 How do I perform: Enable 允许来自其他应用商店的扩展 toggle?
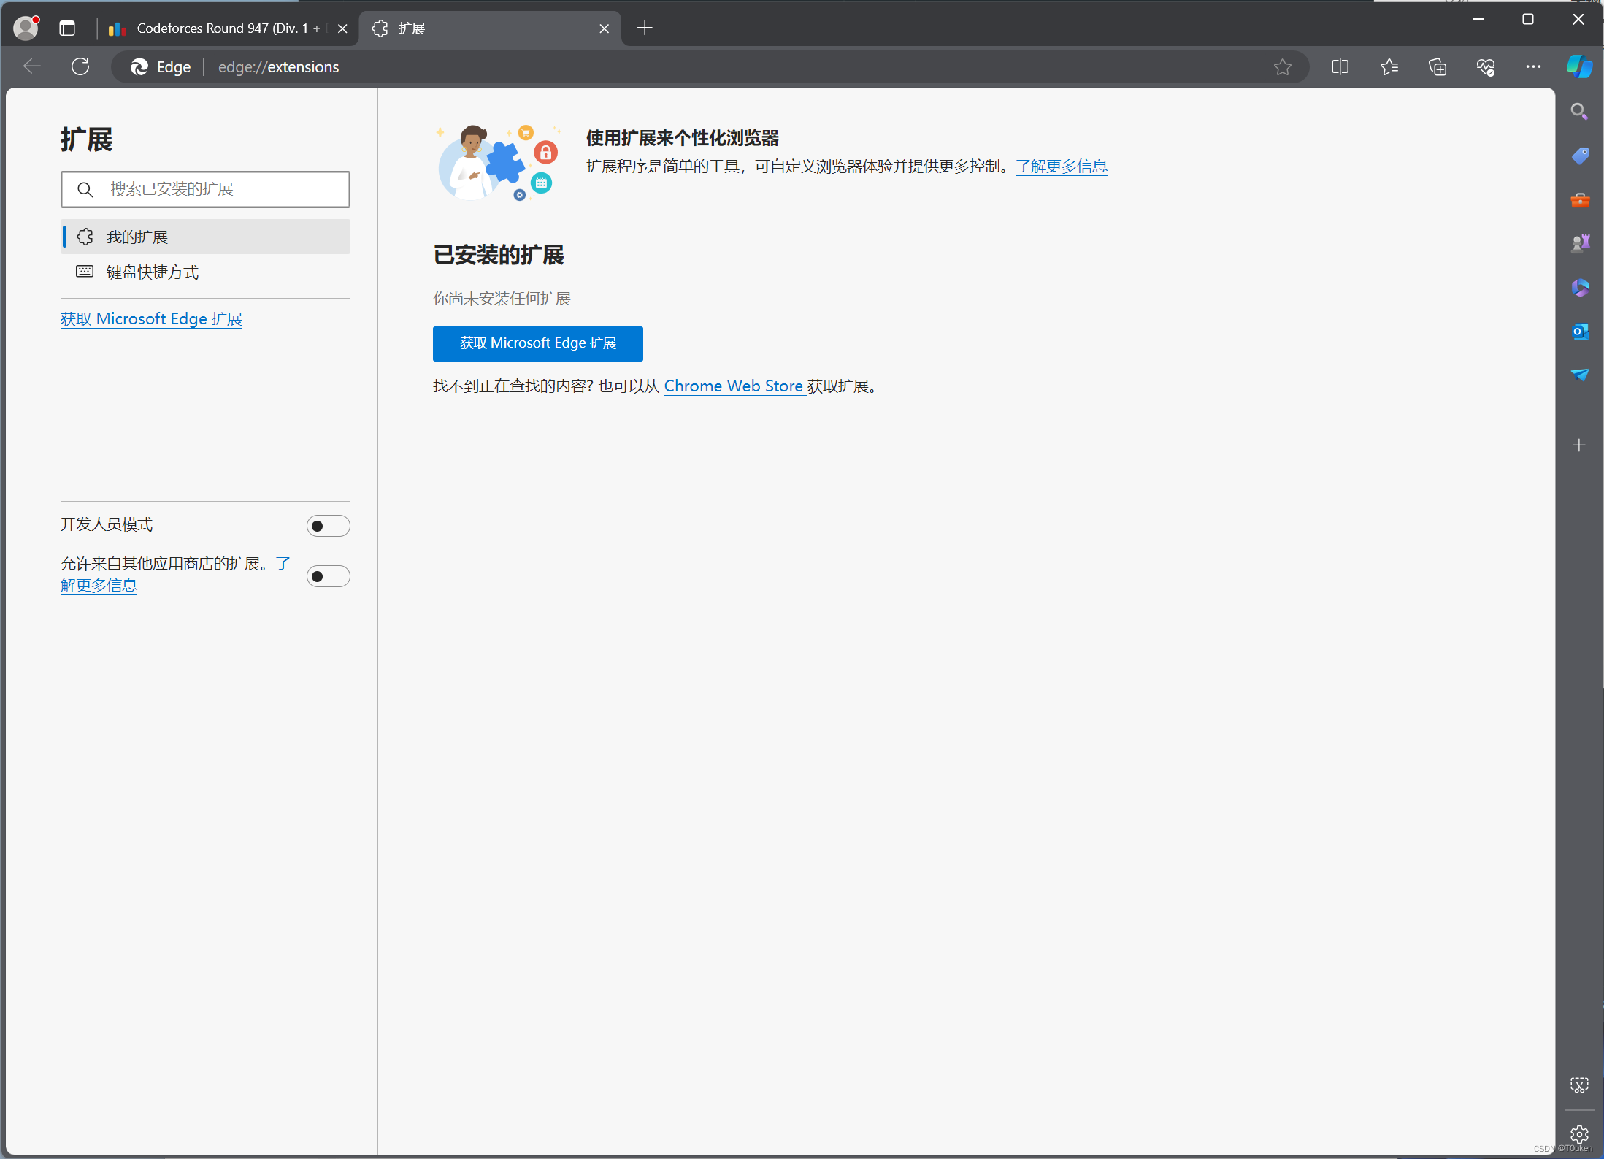pos(328,576)
